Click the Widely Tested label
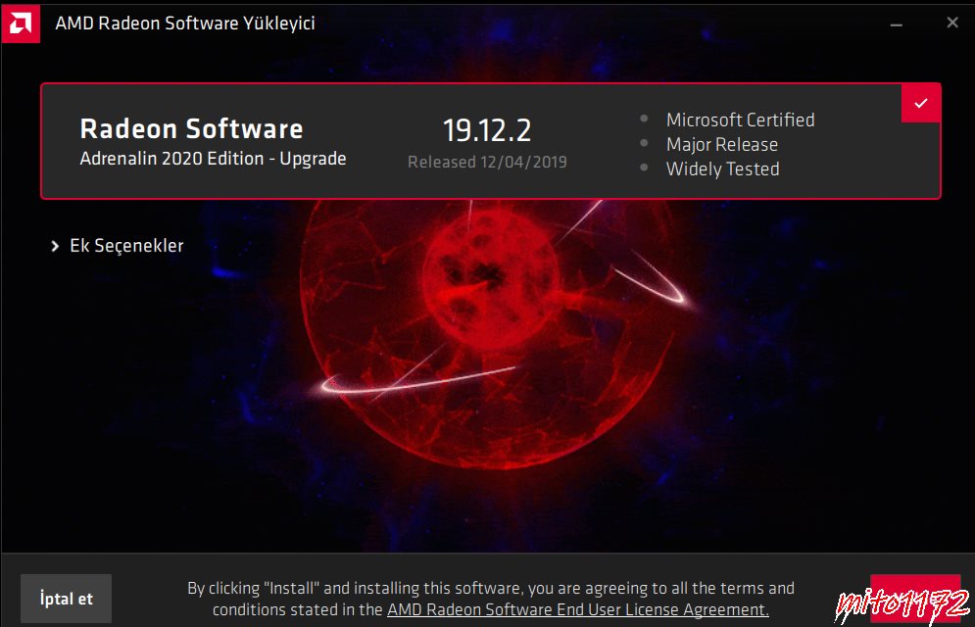The image size is (975, 627). pos(722,169)
